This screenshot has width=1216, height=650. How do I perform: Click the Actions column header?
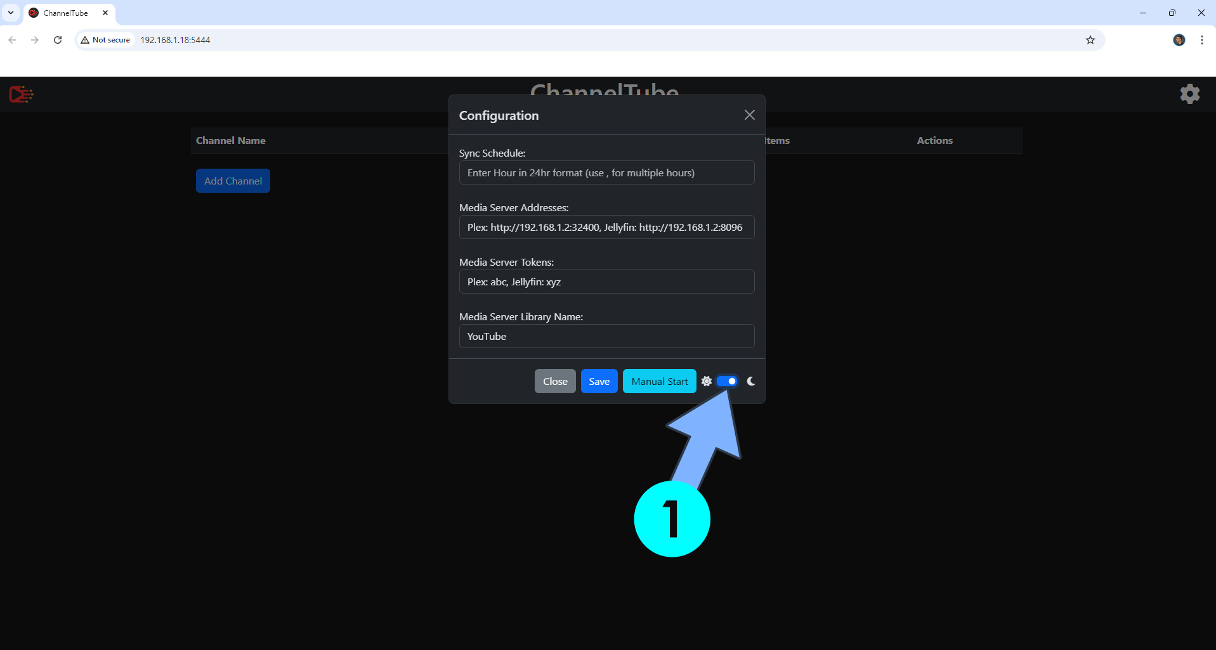tap(935, 141)
